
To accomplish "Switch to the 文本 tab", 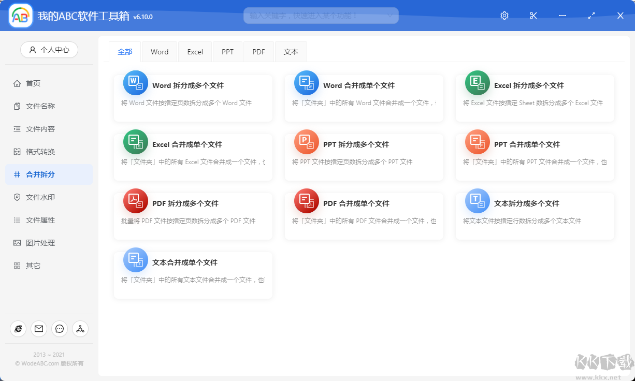I will tap(291, 52).
